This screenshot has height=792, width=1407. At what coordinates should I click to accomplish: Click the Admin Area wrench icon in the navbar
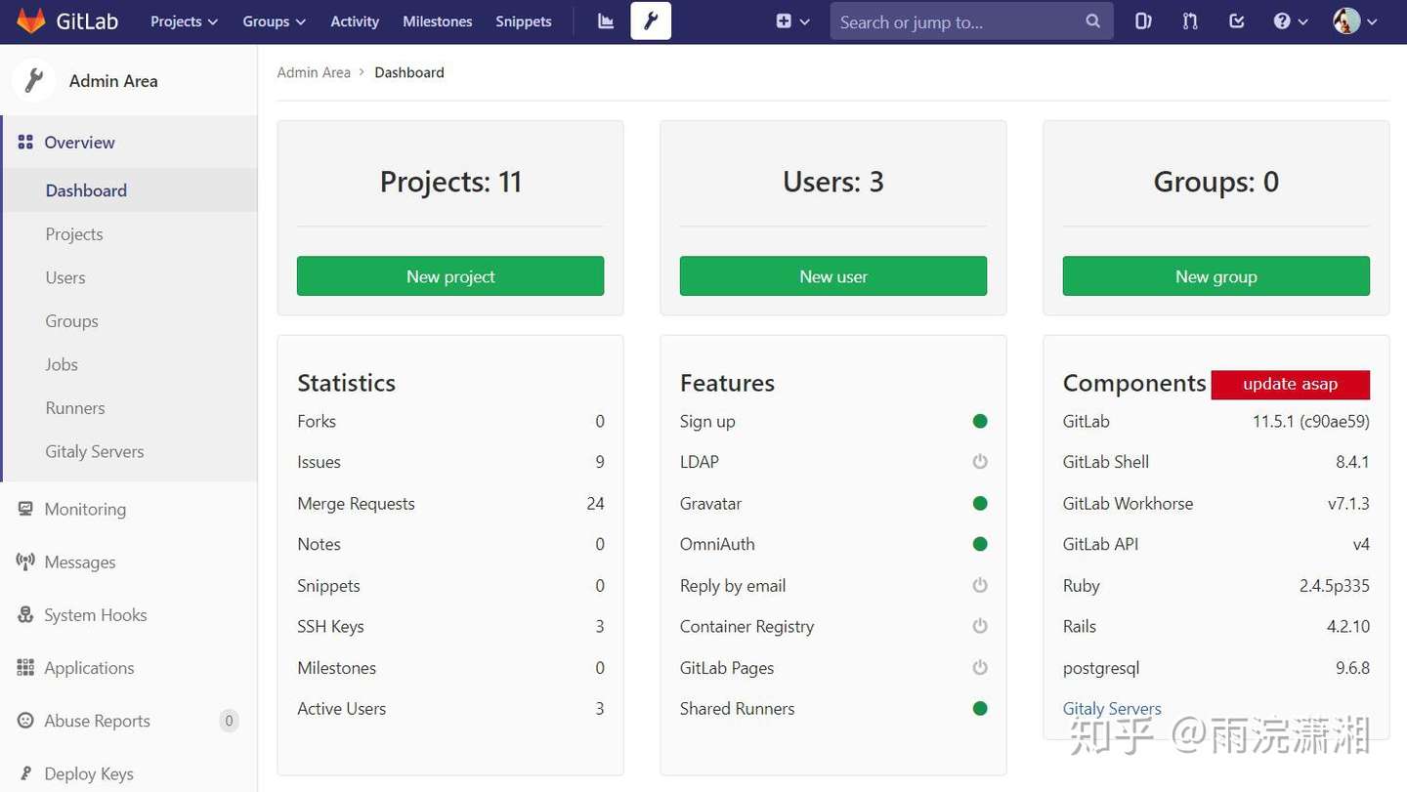point(651,21)
